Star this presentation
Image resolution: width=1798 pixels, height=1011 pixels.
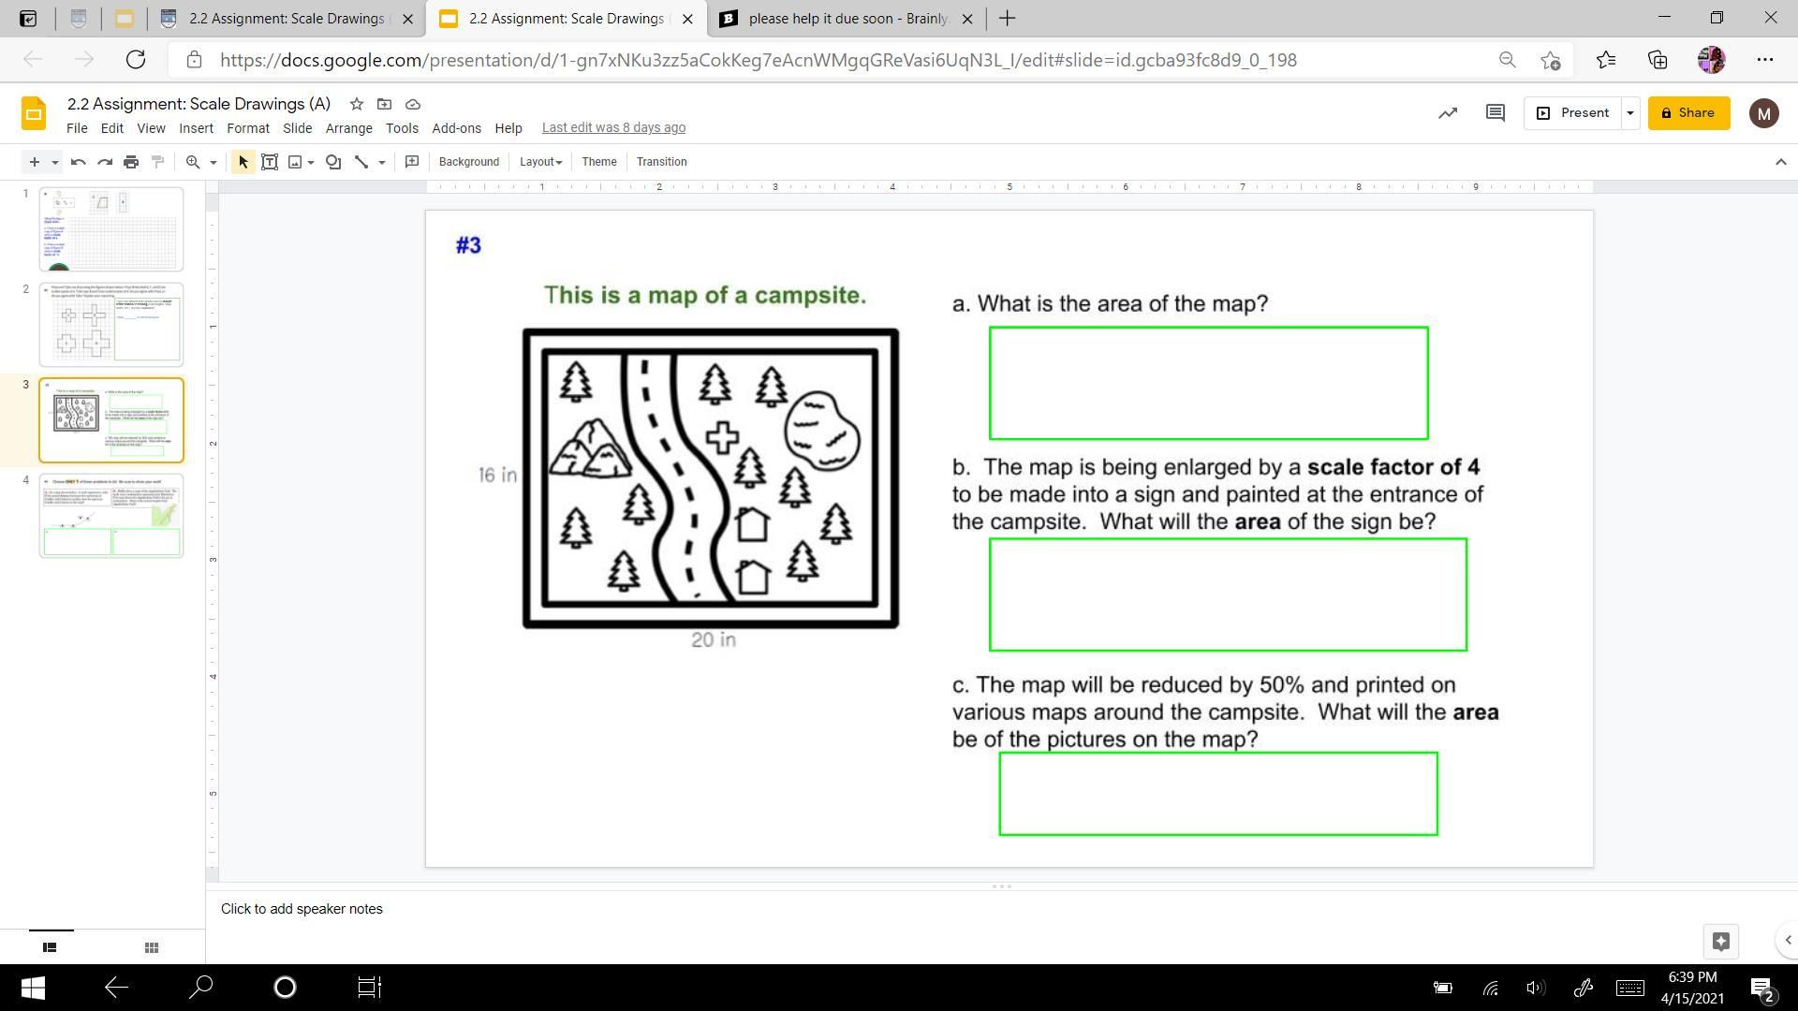[x=356, y=104]
